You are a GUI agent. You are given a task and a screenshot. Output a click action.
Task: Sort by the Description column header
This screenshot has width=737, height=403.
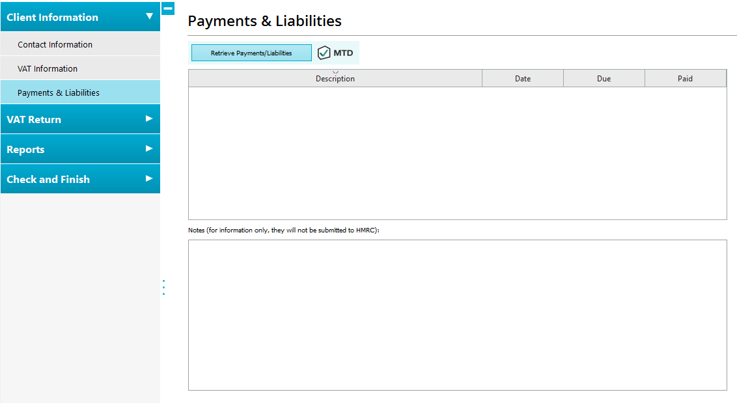coord(335,79)
